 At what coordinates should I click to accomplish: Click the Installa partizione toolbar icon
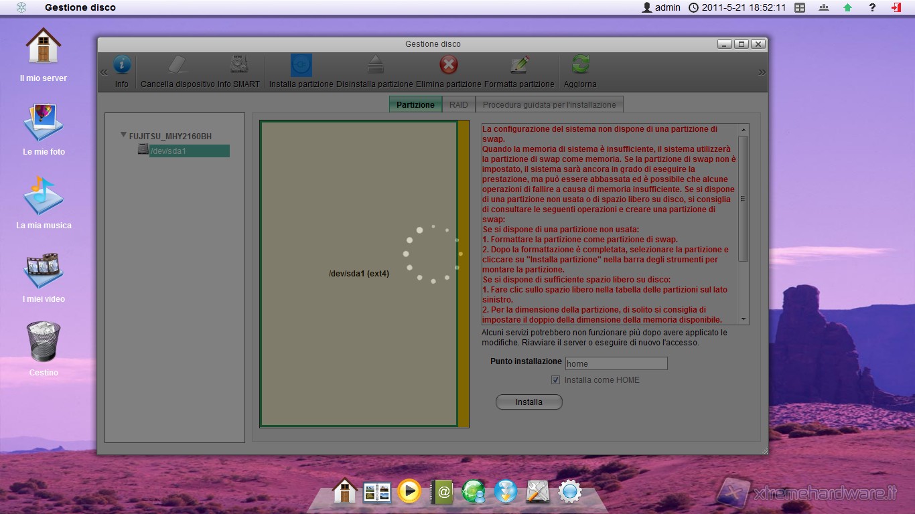pyautogui.click(x=301, y=66)
